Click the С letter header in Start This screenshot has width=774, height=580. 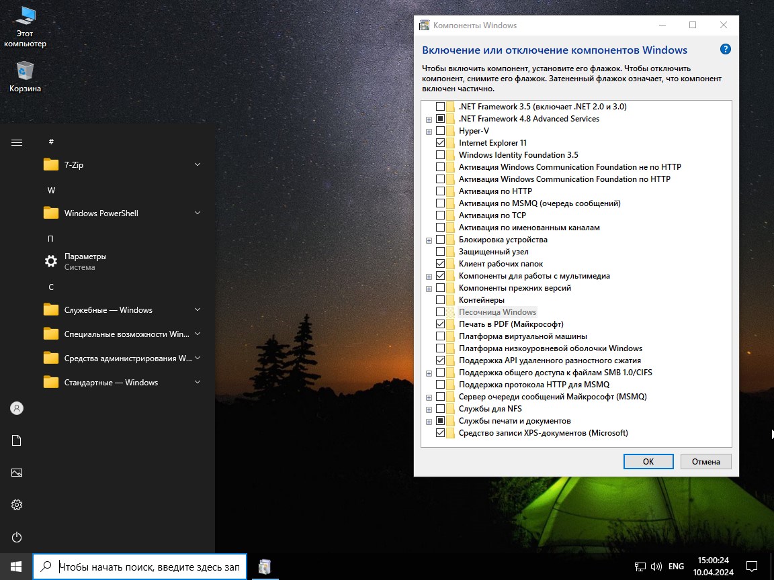coord(51,287)
